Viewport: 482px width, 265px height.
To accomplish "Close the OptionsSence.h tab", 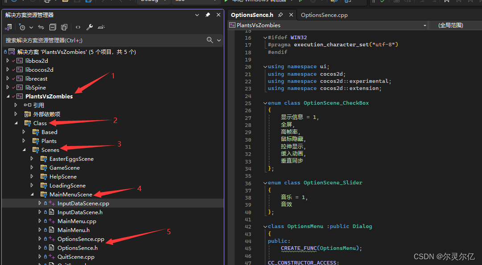I will coord(291,15).
